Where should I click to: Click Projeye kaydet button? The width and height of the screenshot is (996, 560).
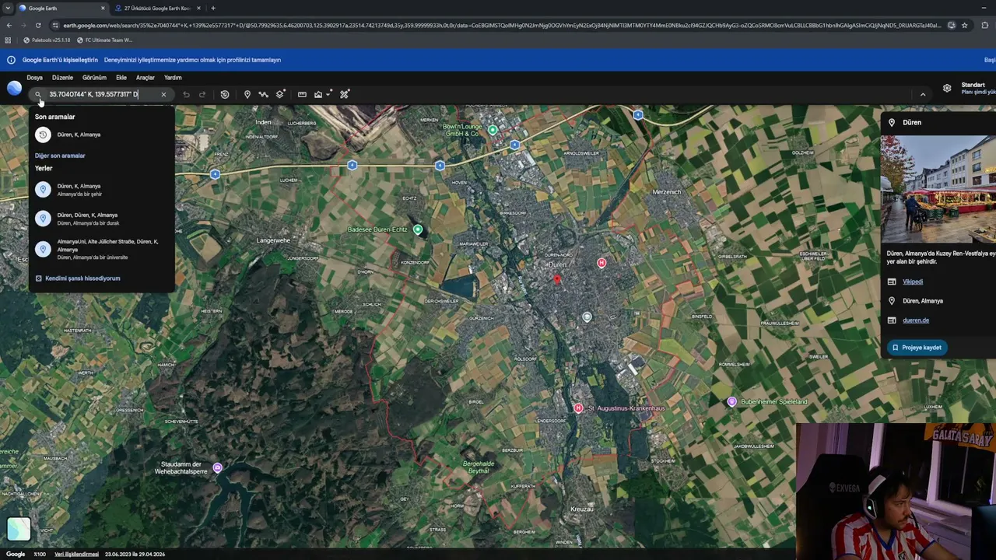point(917,348)
